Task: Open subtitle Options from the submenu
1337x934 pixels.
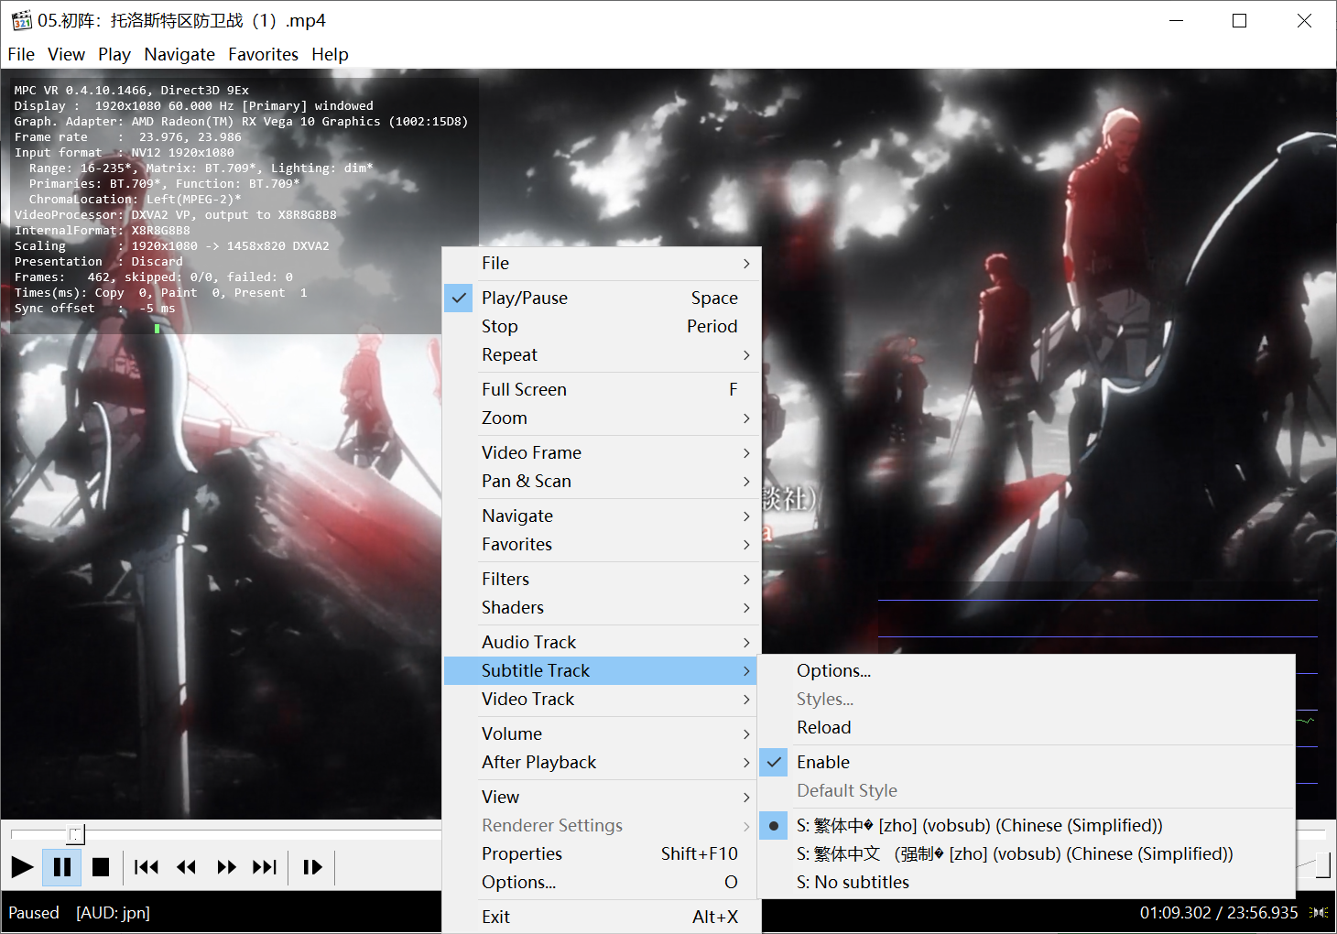Action: click(x=832, y=669)
